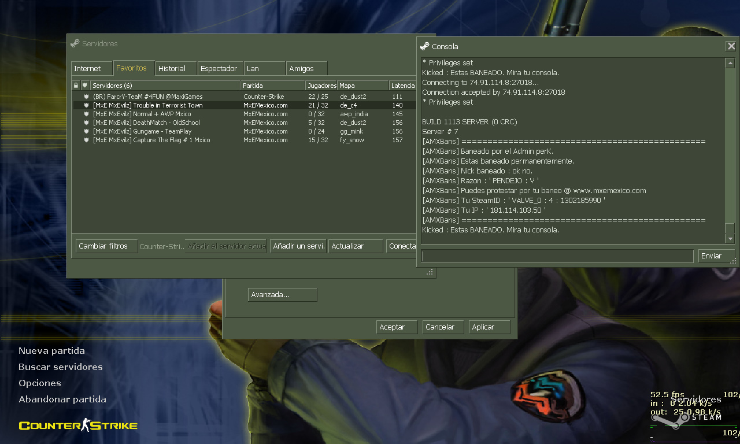Screen dimensions: 740x444
Task: Click the console command input field
Action: pyautogui.click(x=557, y=256)
